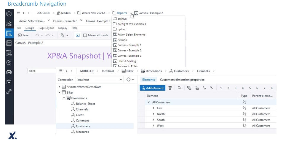
Task: Click the expand-all plus icon in element toolbar
Action: pos(189,88)
